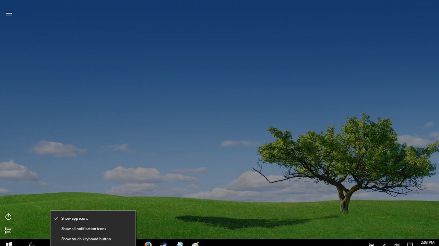Open the notepad-style app icon on taskbar

click(179, 244)
